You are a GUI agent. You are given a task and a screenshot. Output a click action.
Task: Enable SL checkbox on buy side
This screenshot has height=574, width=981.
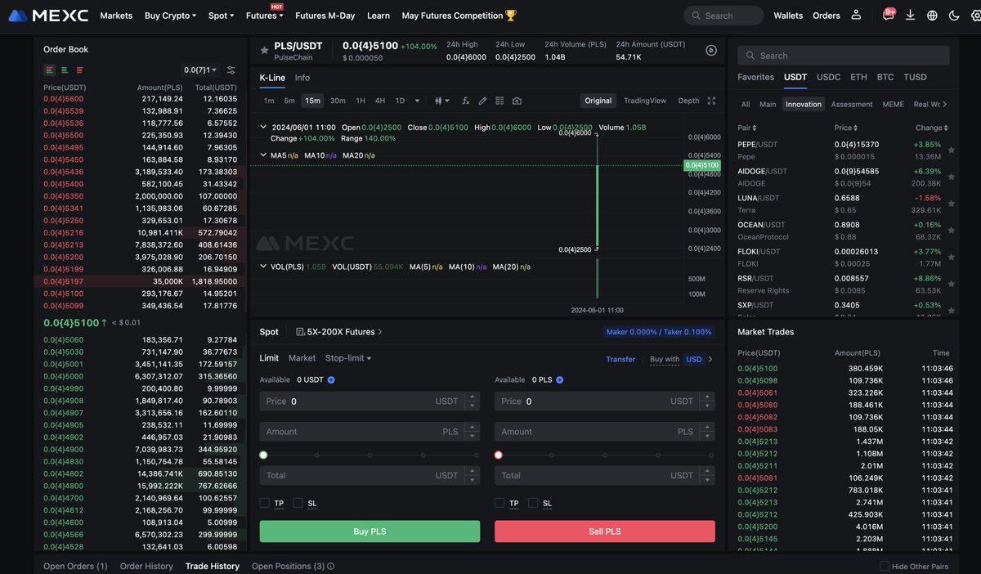[298, 503]
